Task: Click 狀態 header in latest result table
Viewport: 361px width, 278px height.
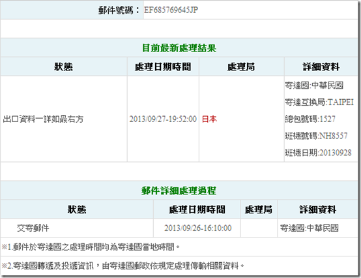Action: [x=64, y=67]
